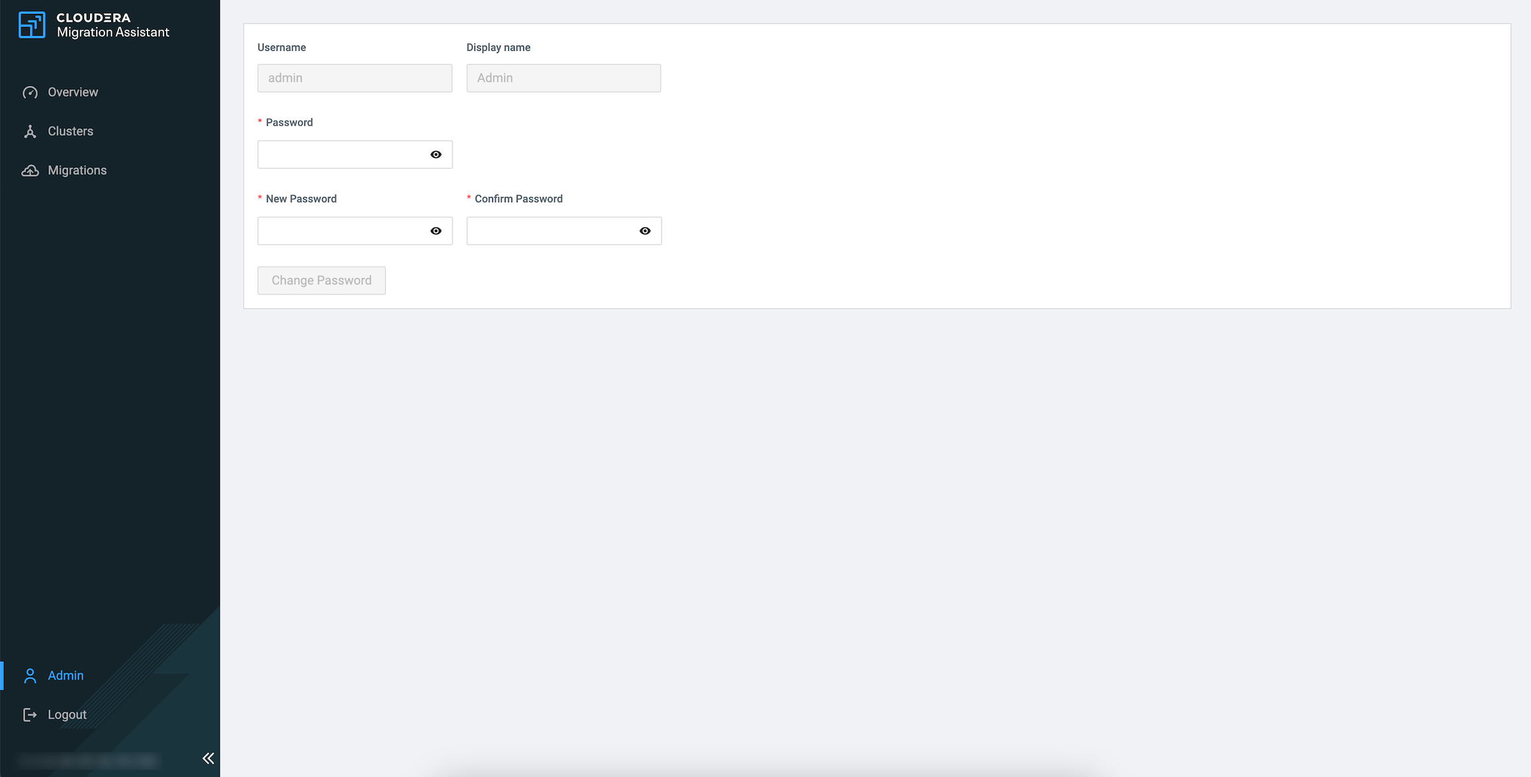The image size is (1531, 777).
Task: Click the disabled Username field
Action: click(355, 78)
